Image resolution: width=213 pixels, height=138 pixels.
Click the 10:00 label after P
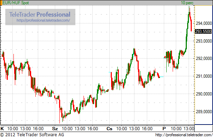(176, 129)
